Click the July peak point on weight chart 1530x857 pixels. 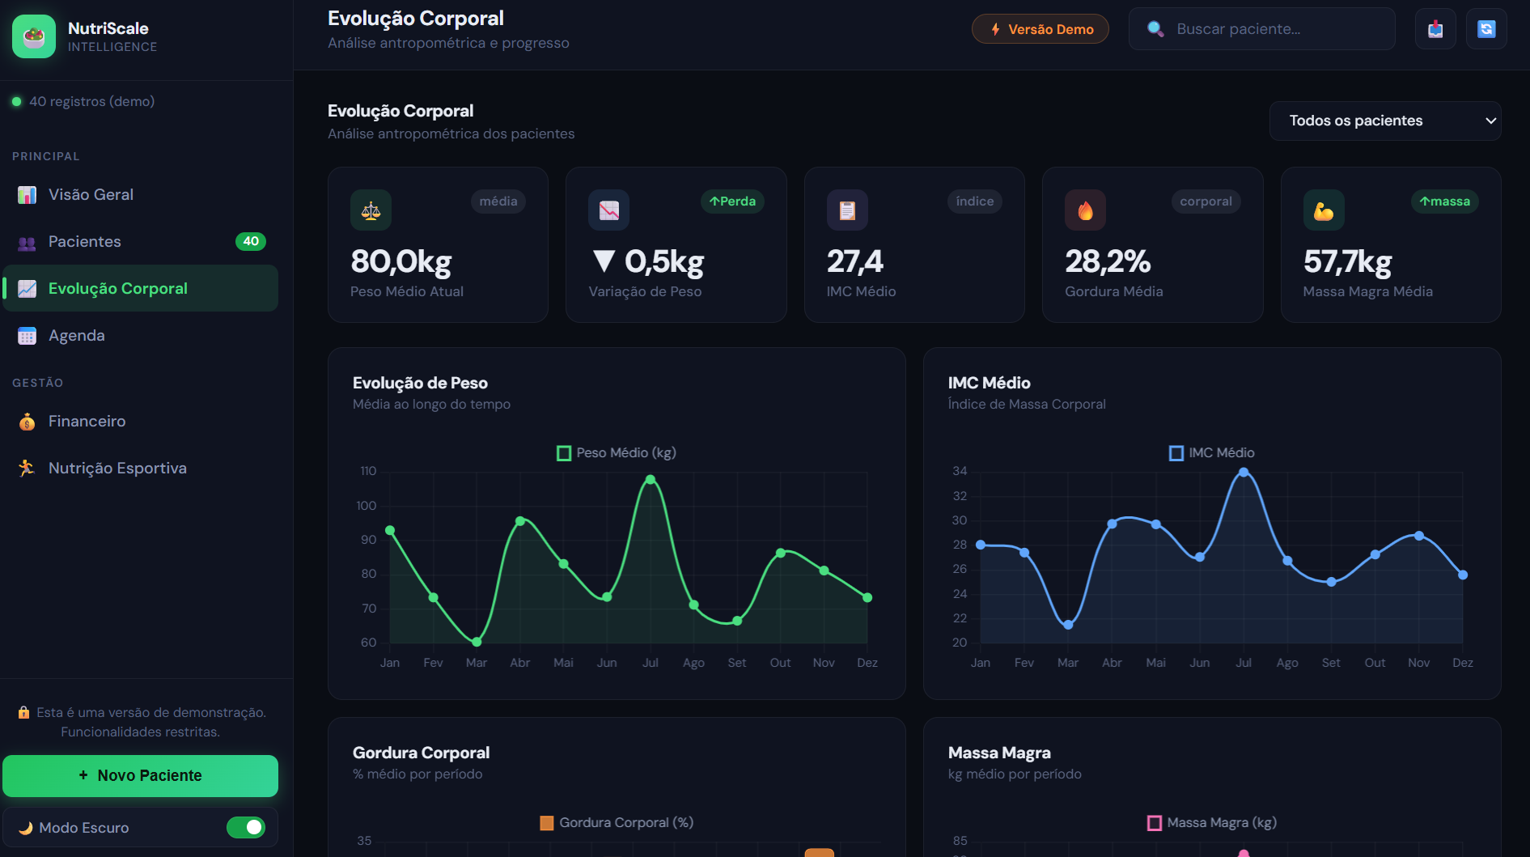point(651,480)
